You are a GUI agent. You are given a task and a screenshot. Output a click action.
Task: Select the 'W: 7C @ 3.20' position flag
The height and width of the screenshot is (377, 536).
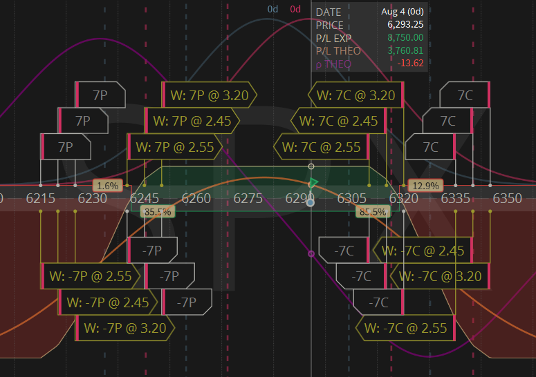pyautogui.click(x=356, y=95)
